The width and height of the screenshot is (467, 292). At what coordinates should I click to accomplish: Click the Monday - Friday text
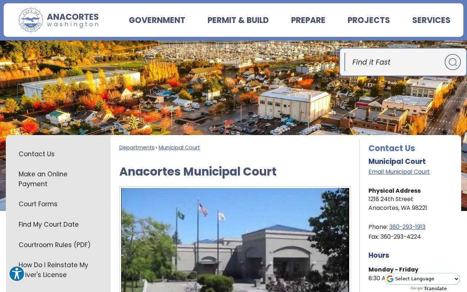click(393, 269)
